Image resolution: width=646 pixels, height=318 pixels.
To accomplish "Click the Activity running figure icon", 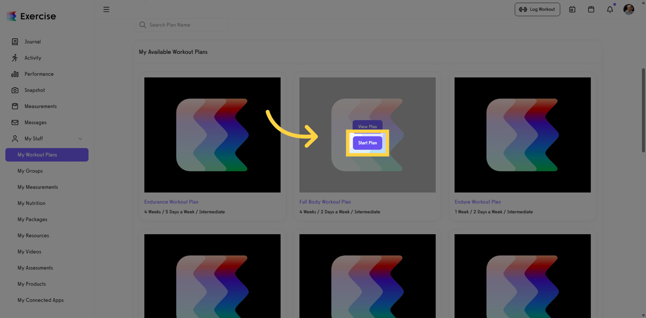I will (x=15, y=58).
